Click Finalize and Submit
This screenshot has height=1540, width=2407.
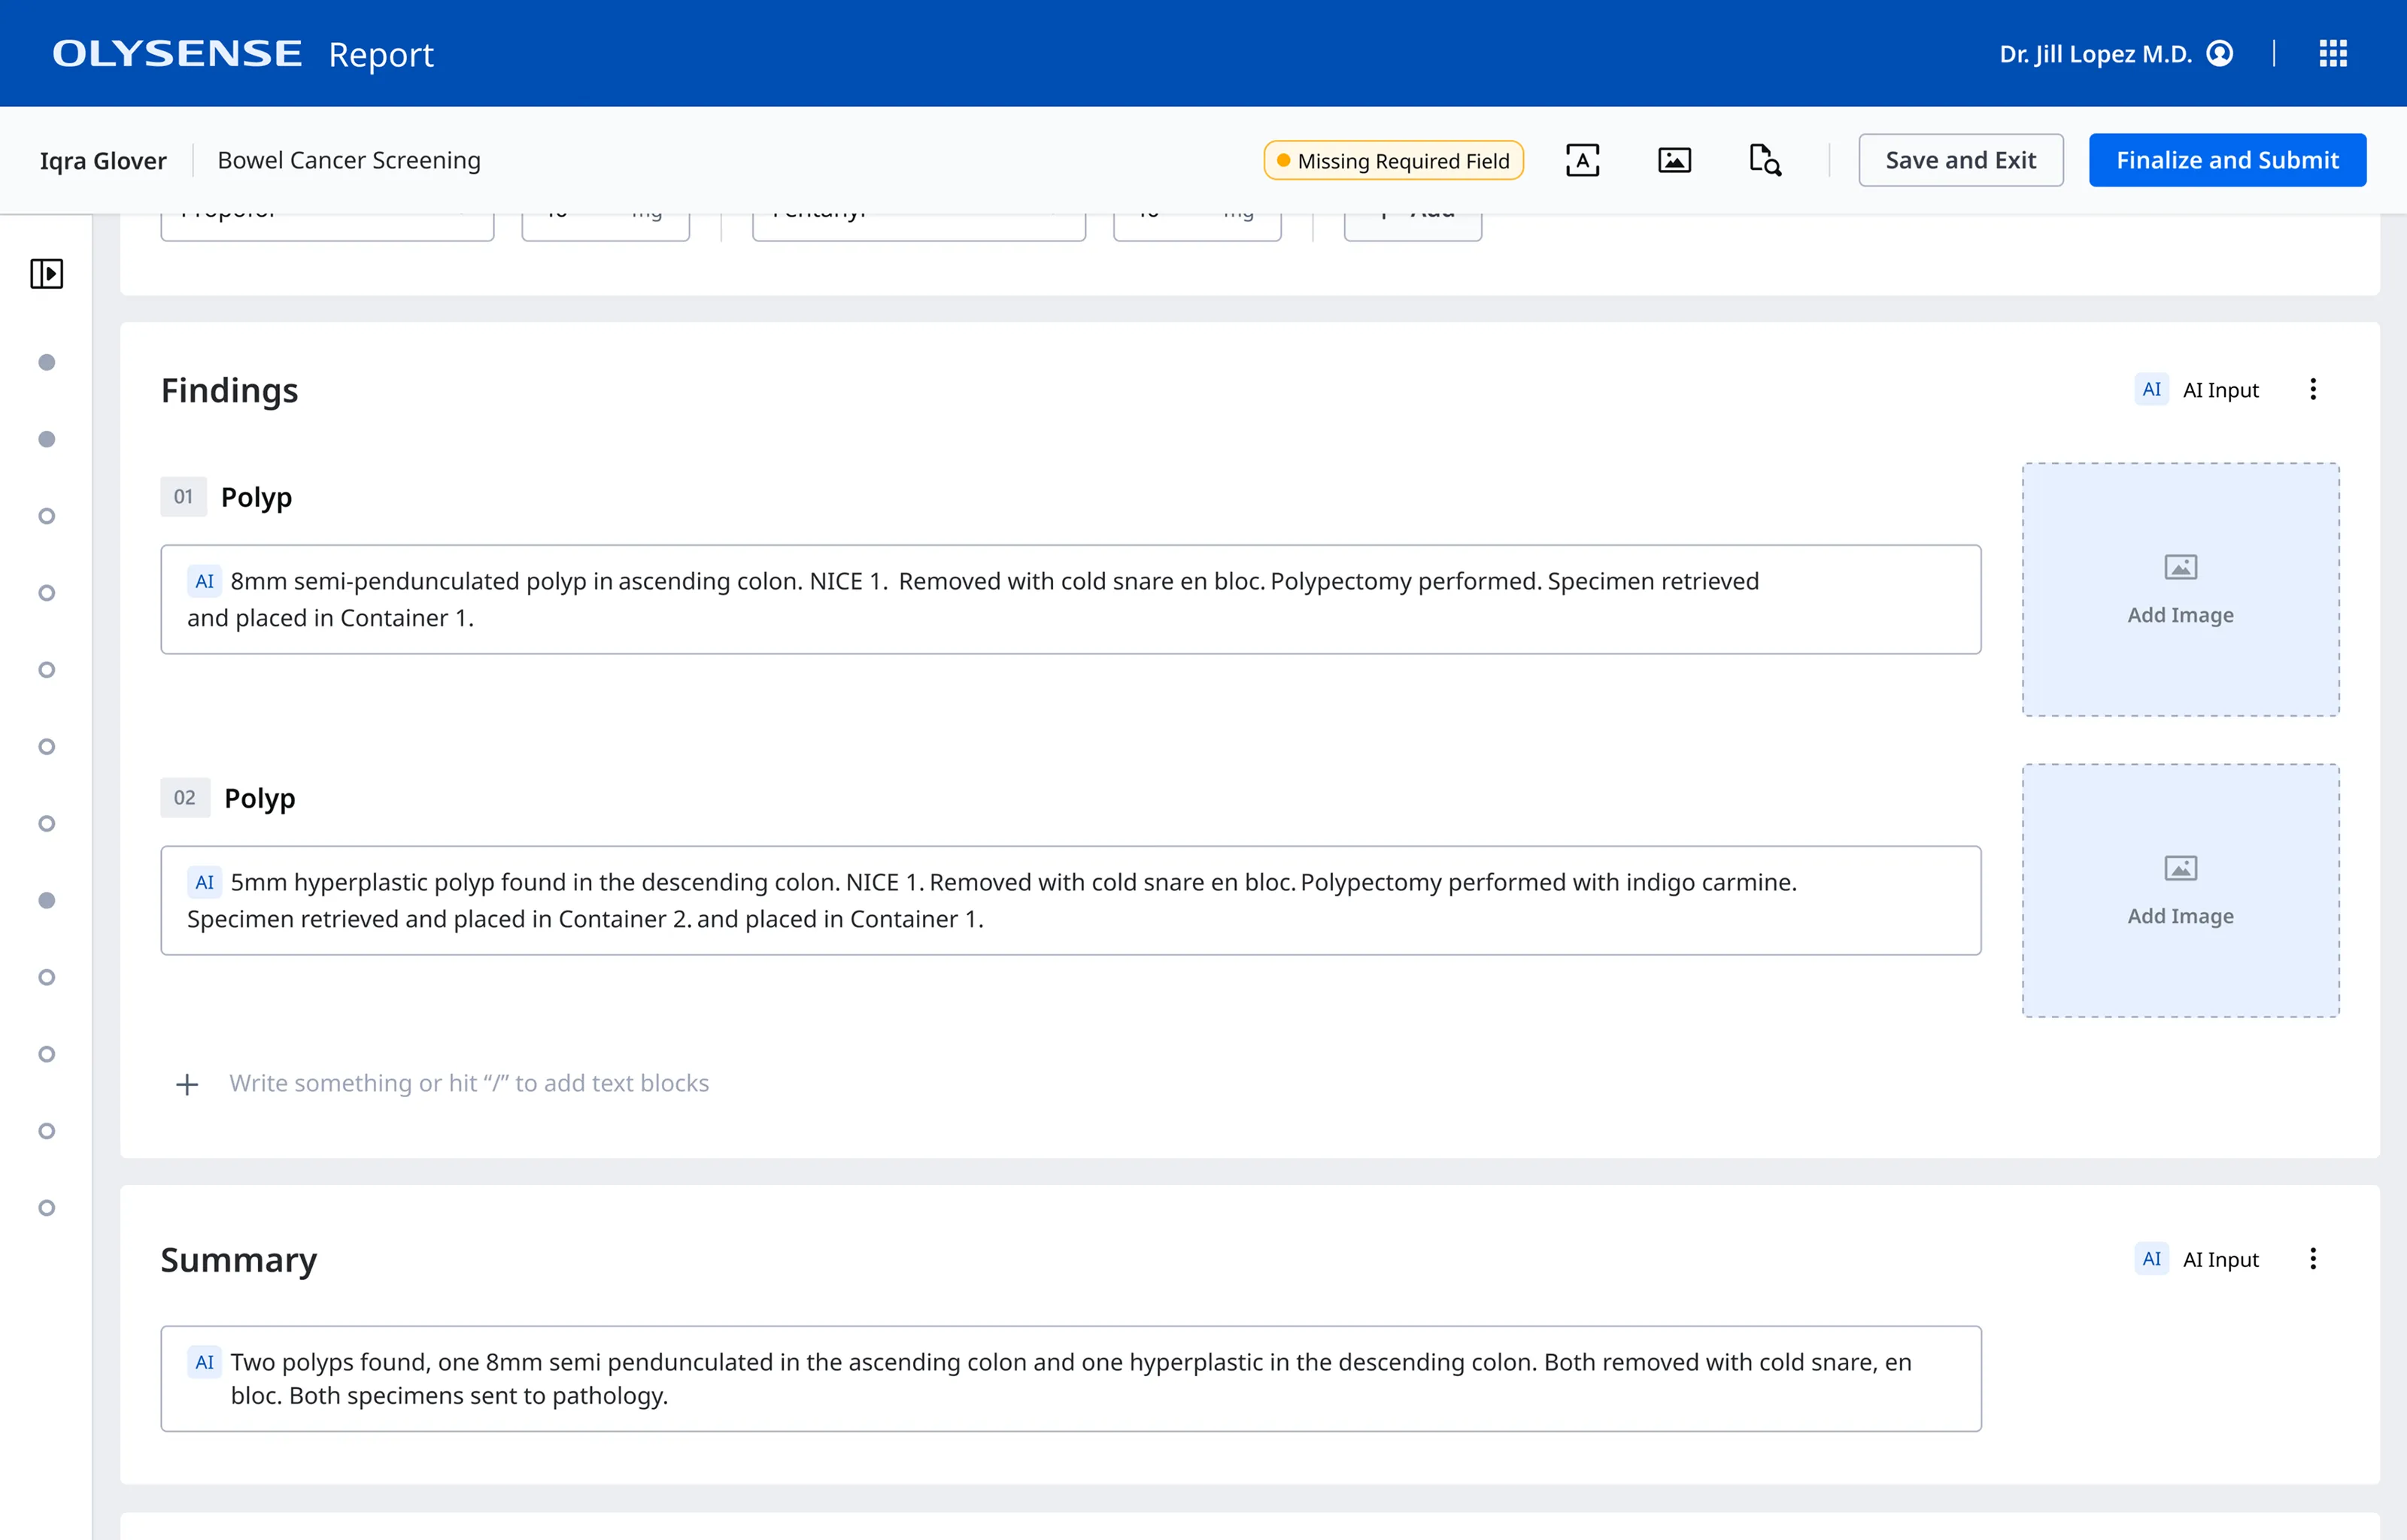pos(2227,159)
